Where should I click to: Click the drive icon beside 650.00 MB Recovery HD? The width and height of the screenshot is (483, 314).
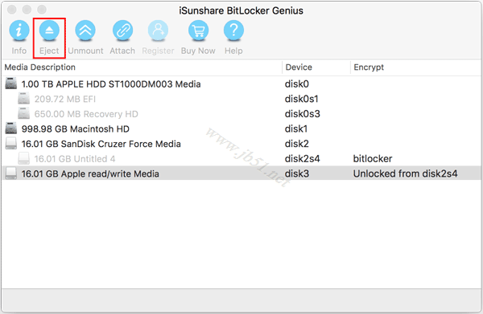tap(23, 114)
